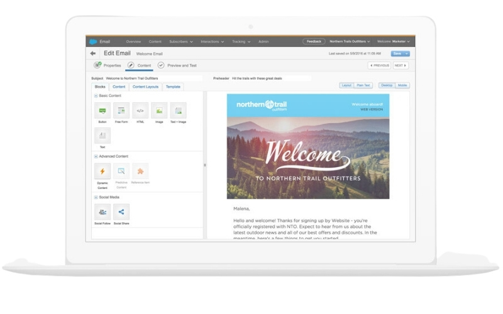Toggle the preview to Plain Text
This screenshot has width=503, height=314.
[363, 85]
